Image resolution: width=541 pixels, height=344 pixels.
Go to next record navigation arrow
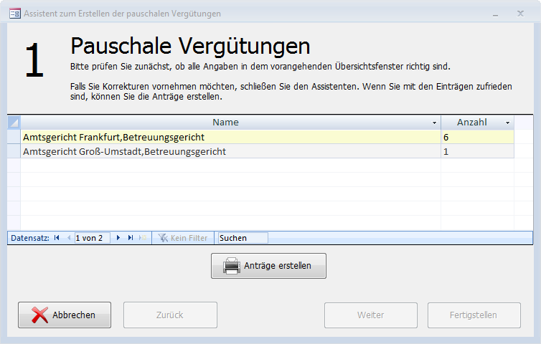click(x=118, y=238)
